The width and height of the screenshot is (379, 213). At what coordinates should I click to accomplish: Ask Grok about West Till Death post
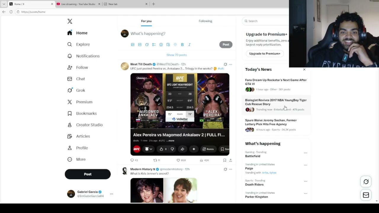point(225,64)
